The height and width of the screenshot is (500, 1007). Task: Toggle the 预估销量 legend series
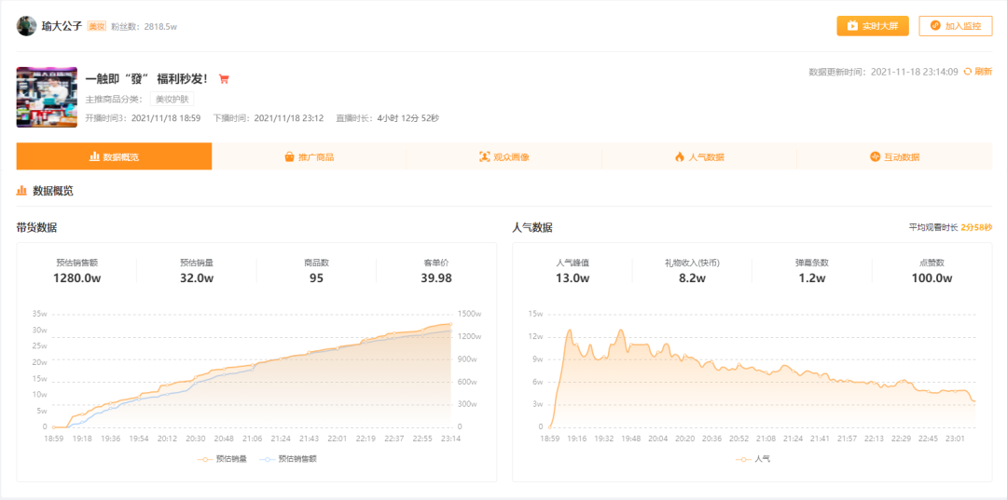[220, 459]
